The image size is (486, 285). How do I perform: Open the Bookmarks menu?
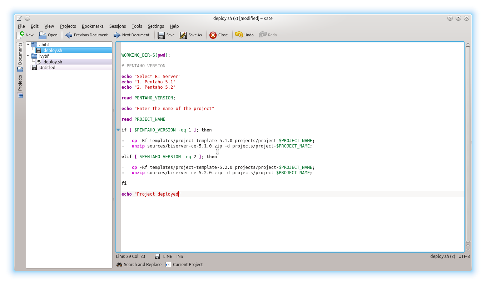pyautogui.click(x=93, y=26)
